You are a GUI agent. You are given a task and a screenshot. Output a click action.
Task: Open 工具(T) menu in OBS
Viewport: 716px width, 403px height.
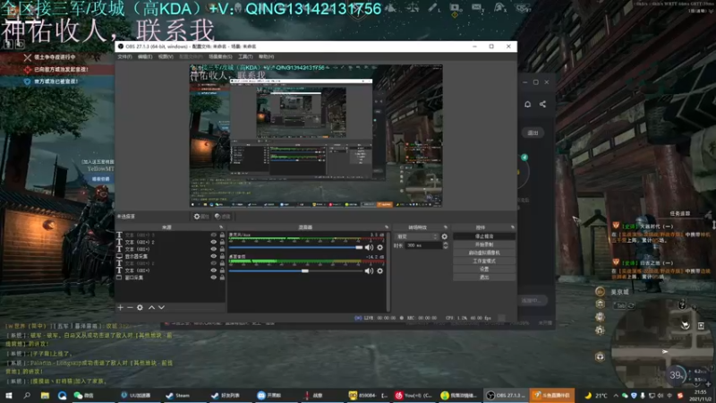pyautogui.click(x=245, y=56)
